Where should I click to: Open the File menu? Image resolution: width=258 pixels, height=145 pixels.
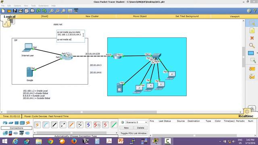pyautogui.click(x=3, y=6)
